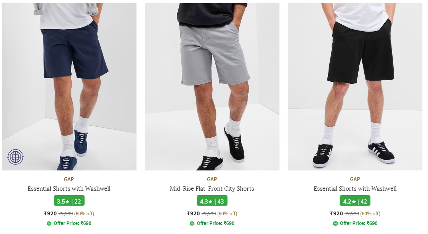Click the 3.5 star rating badge
This screenshot has width=428, height=234.
(x=69, y=201)
